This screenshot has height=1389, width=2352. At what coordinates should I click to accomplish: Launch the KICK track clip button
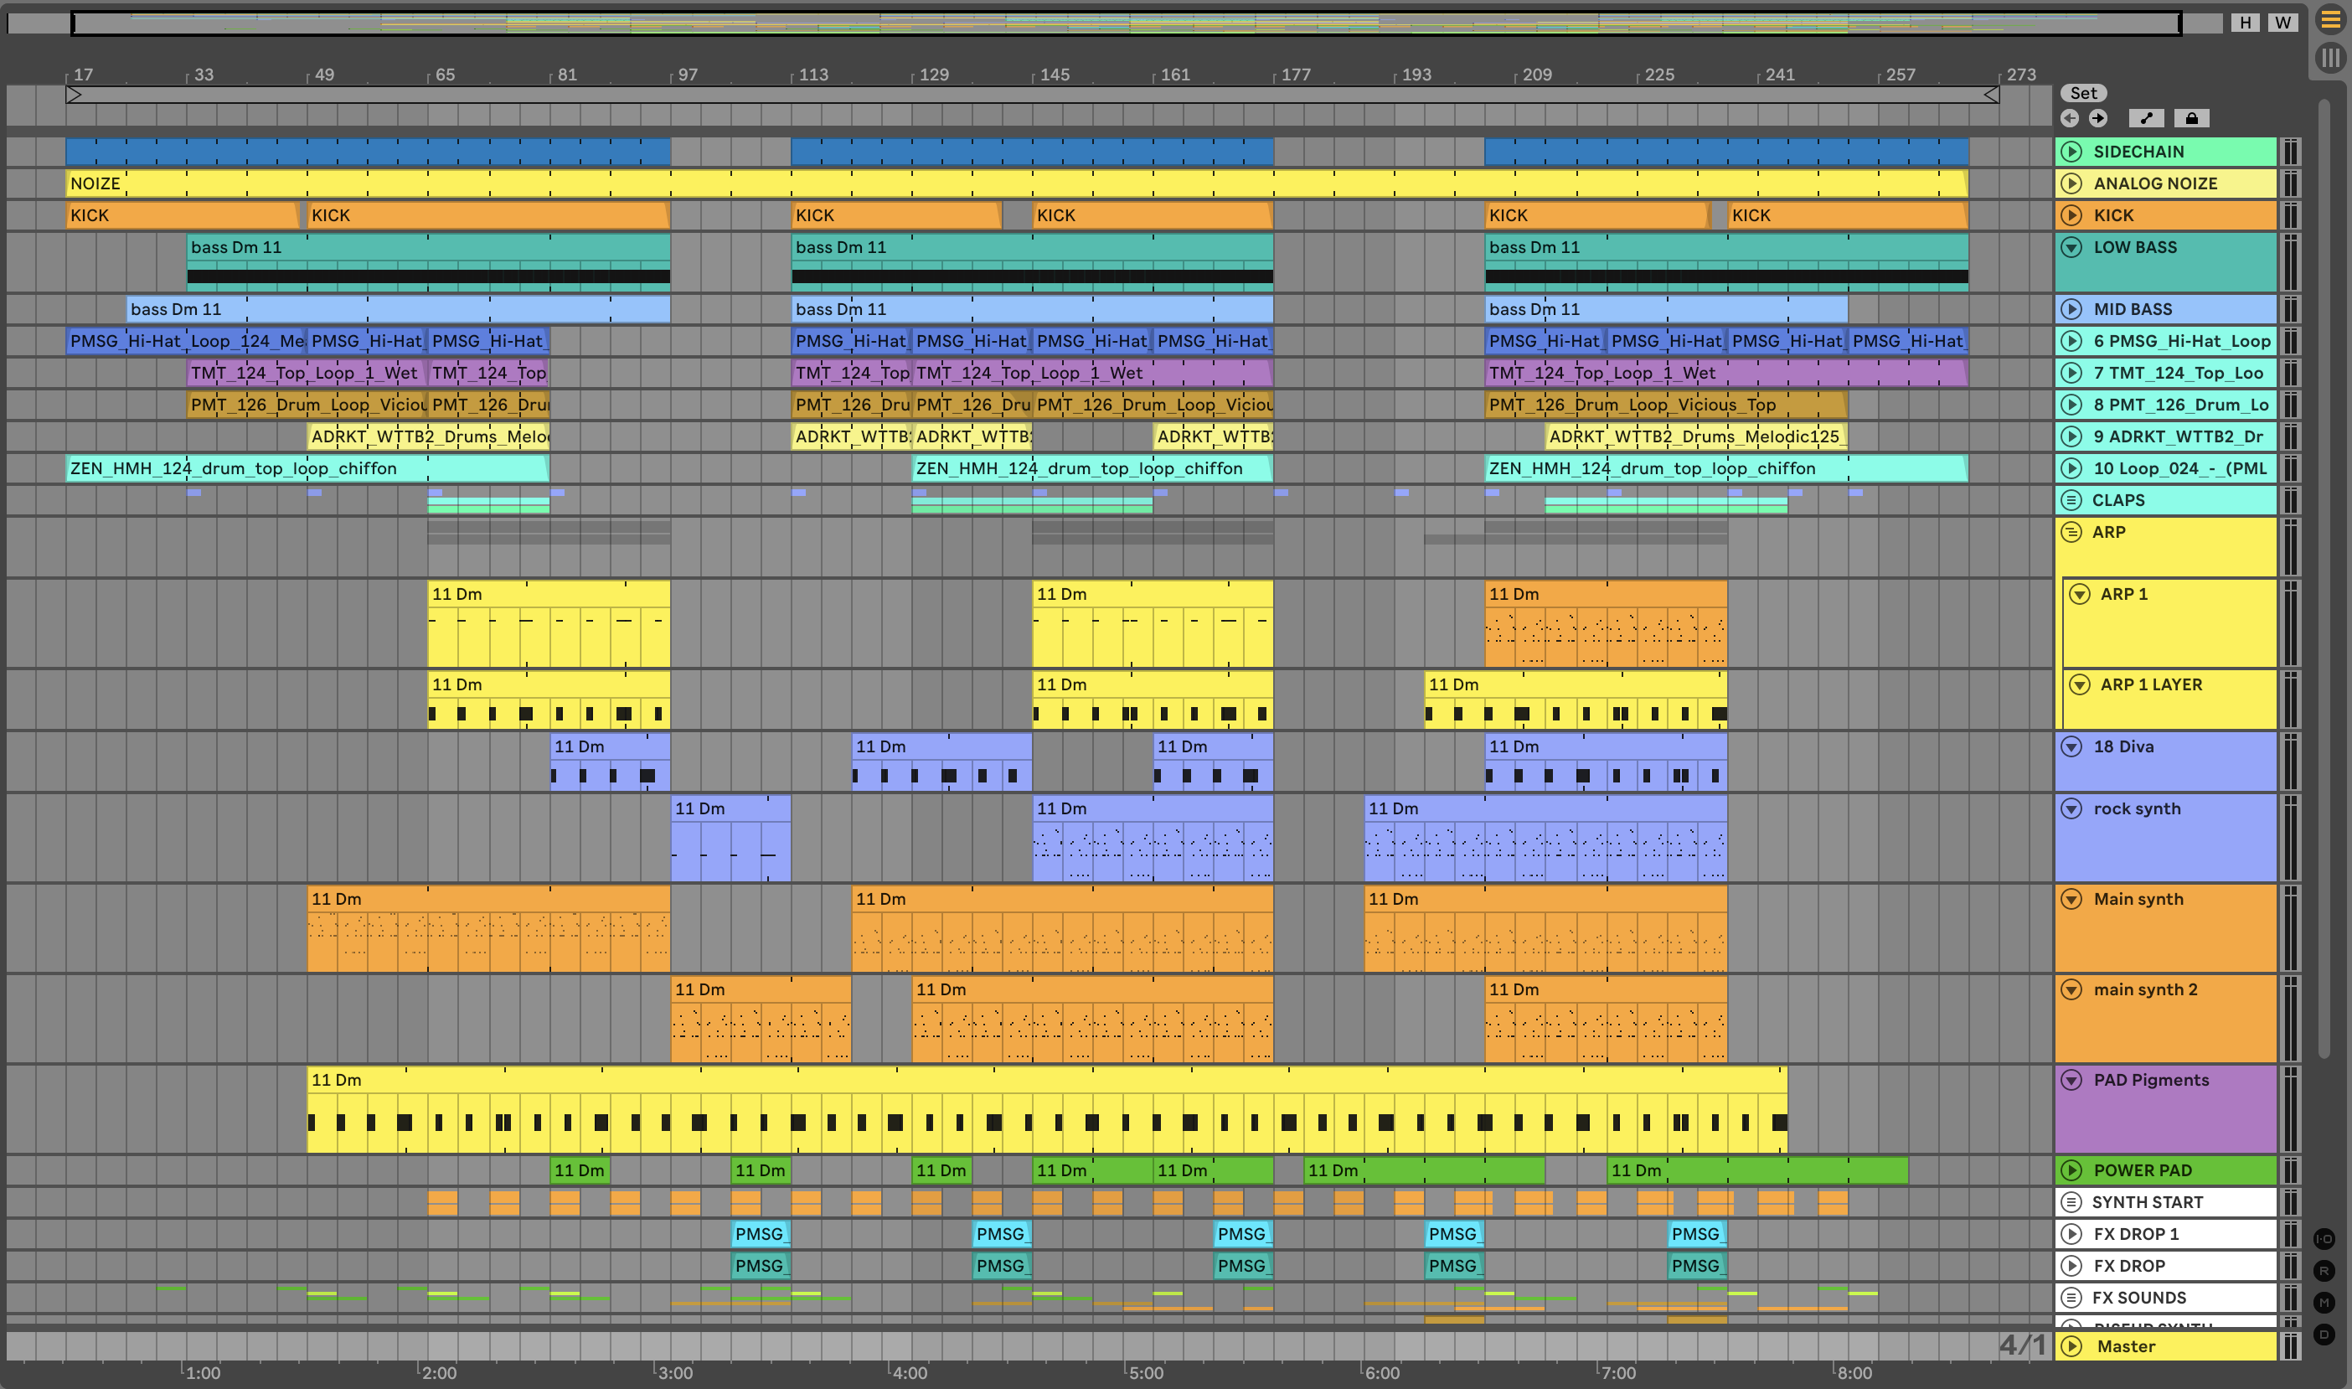2071,215
